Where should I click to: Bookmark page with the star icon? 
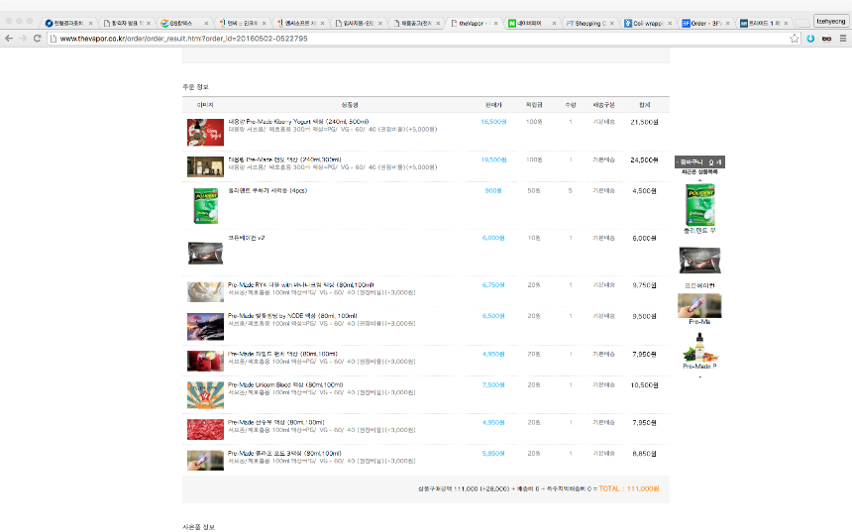(x=794, y=38)
